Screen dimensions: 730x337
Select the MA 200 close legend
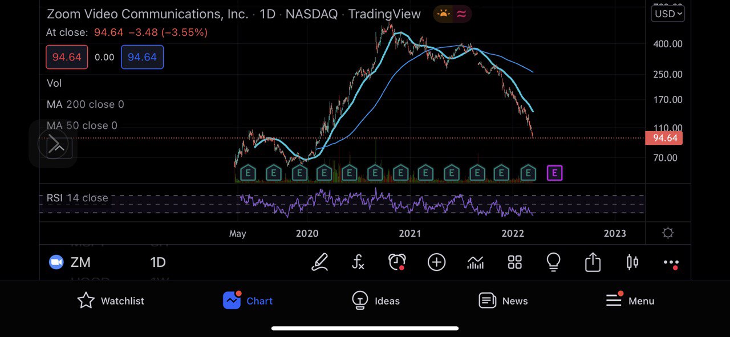(x=86, y=104)
